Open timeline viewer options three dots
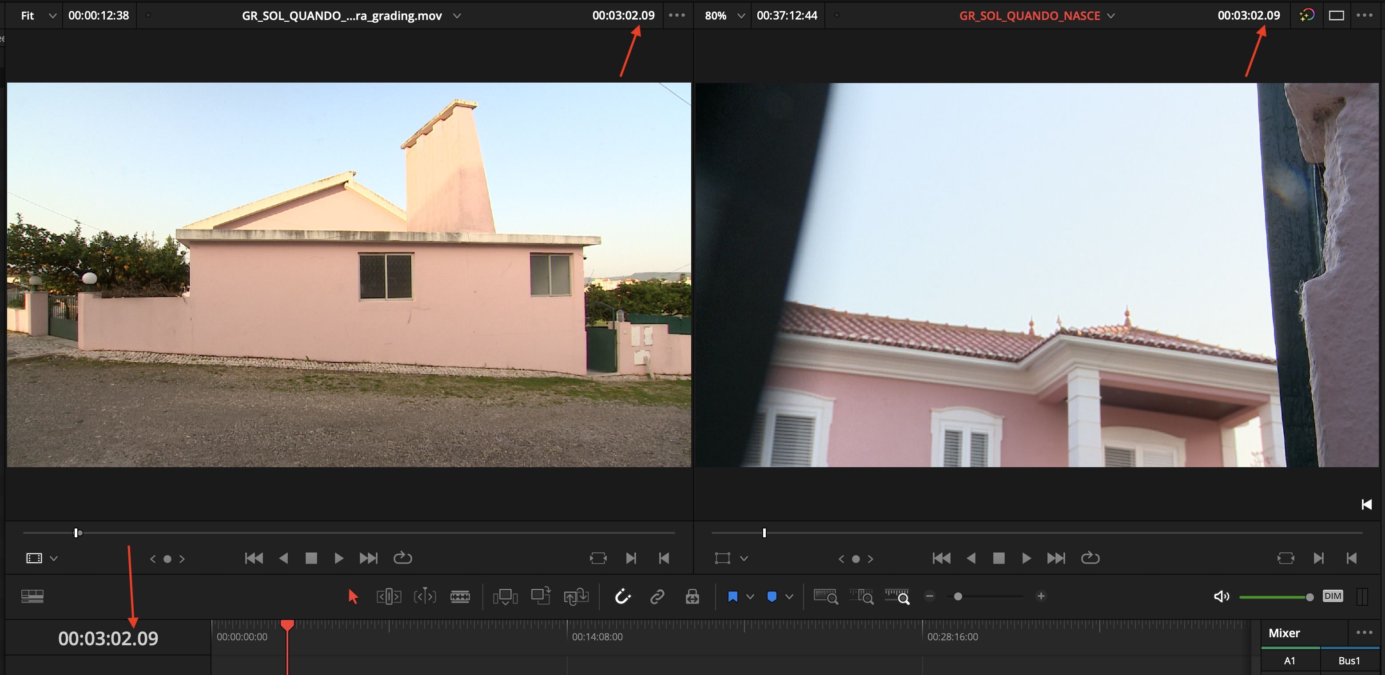1385x675 pixels. pos(1365,15)
